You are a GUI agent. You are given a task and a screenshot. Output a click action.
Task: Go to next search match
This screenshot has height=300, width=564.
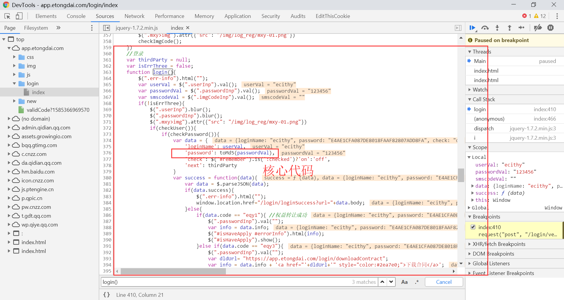[x=391, y=282]
